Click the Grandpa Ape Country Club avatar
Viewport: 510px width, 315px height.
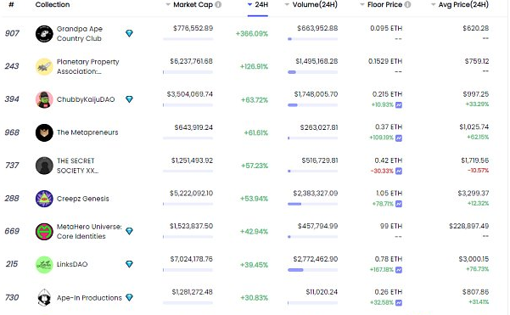pos(44,34)
